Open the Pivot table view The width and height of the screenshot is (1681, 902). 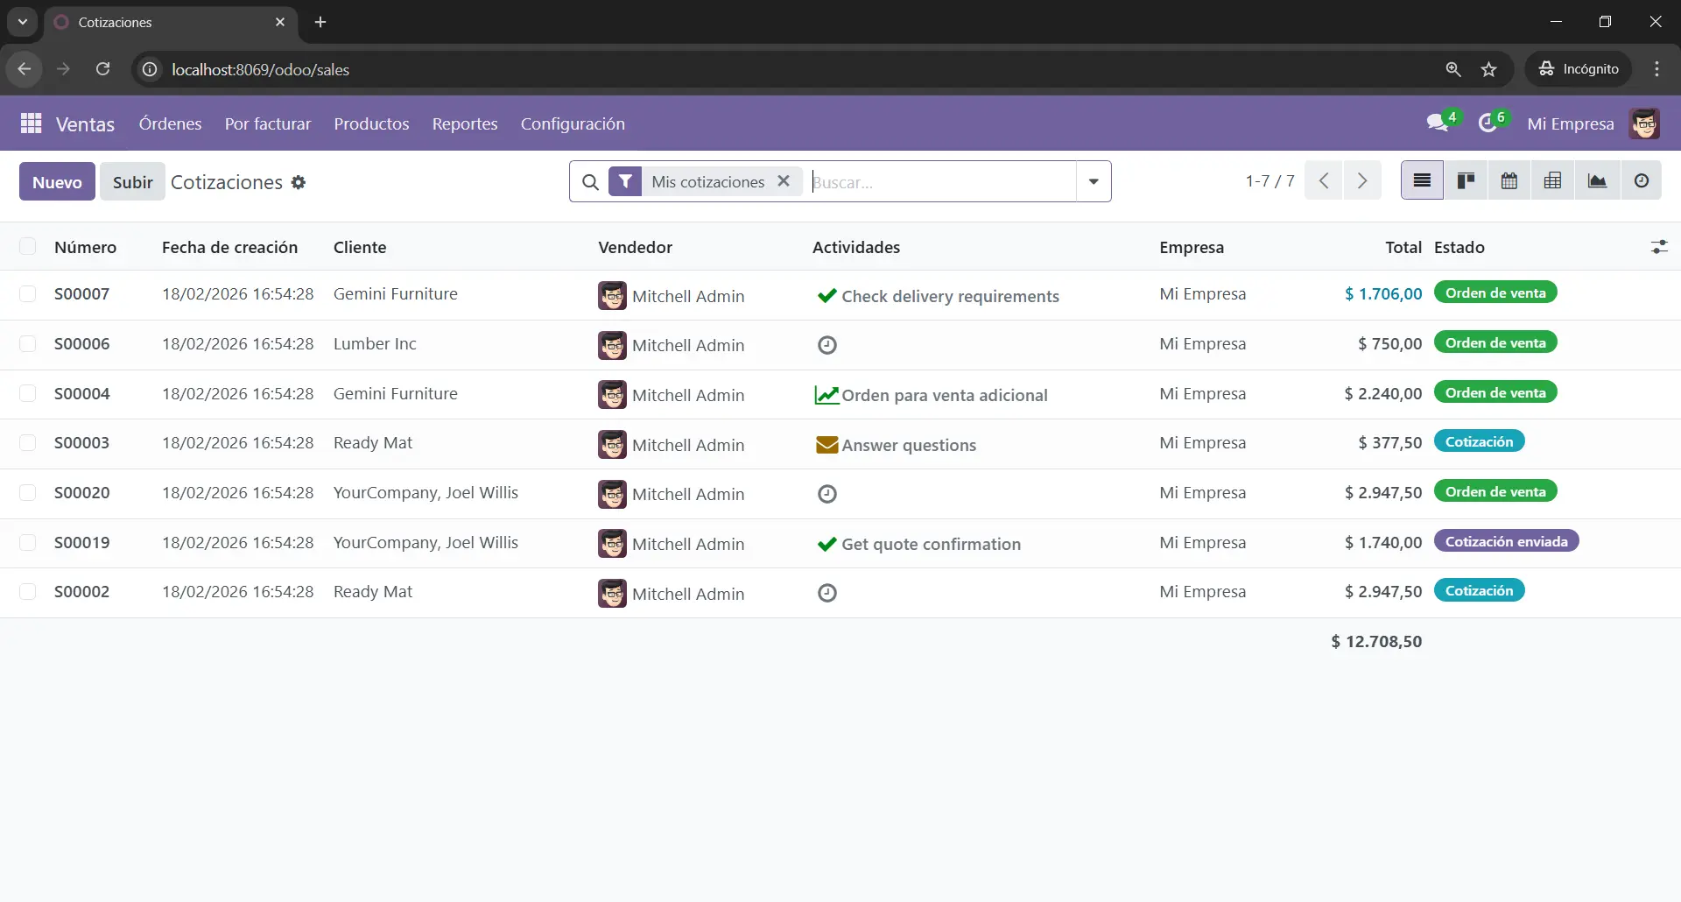pos(1553,181)
